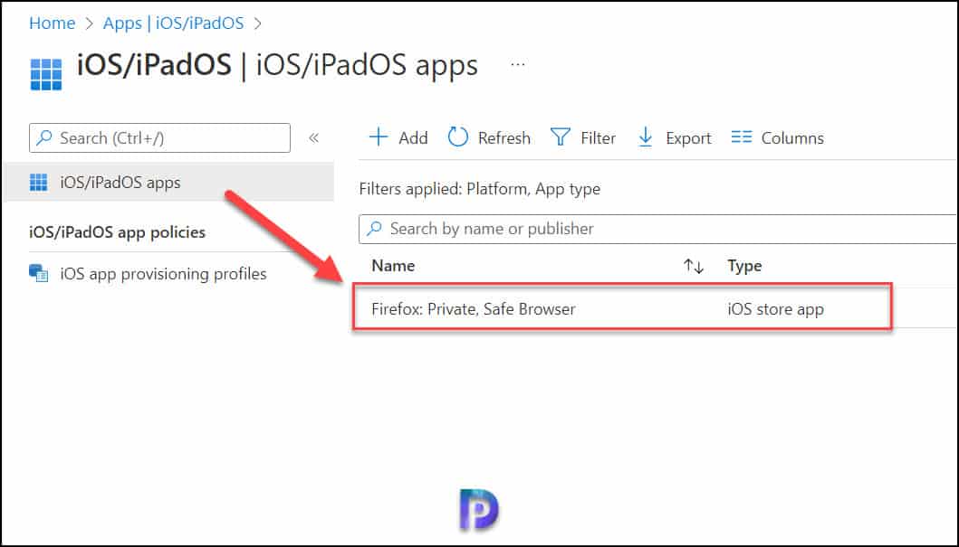The image size is (959, 547).
Task: Focus the Search (Ctrl+/) sidebar field
Action: (x=159, y=138)
